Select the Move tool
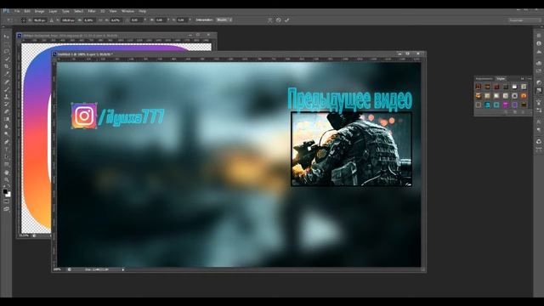 [6, 36]
